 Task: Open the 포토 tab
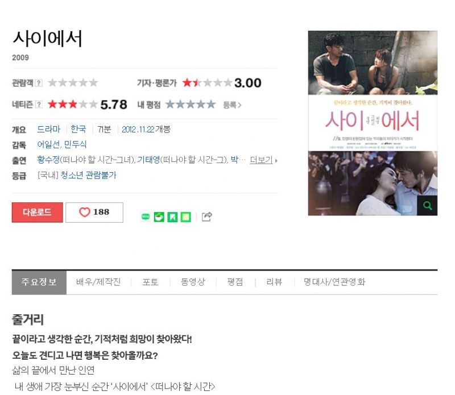coord(150,282)
